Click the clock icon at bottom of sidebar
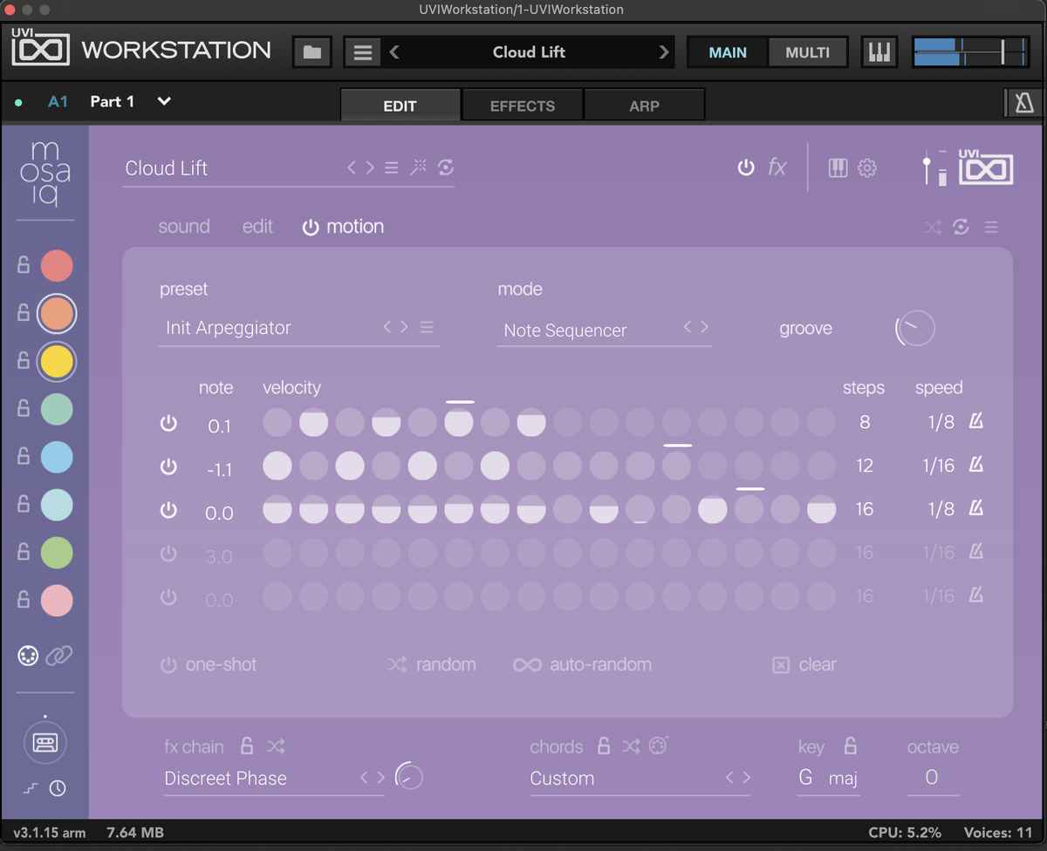 [58, 788]
